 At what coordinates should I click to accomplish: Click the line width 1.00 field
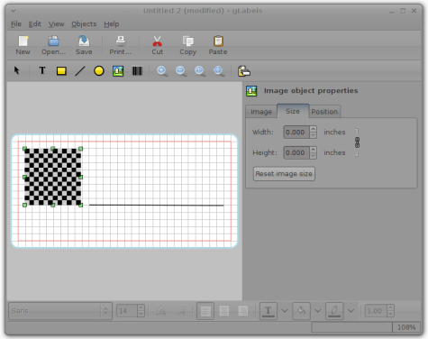pos(376,311)
